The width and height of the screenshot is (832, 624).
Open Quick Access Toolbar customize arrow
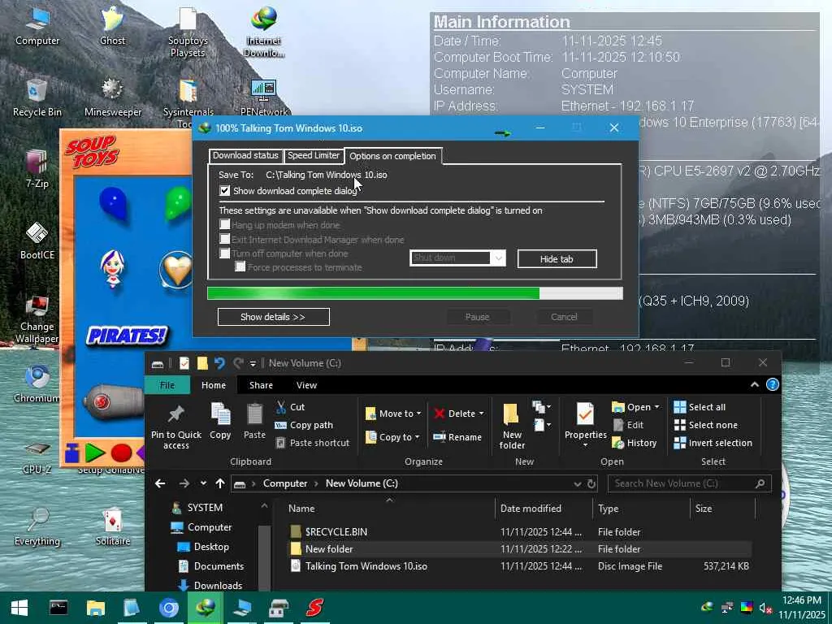[253, 363]
